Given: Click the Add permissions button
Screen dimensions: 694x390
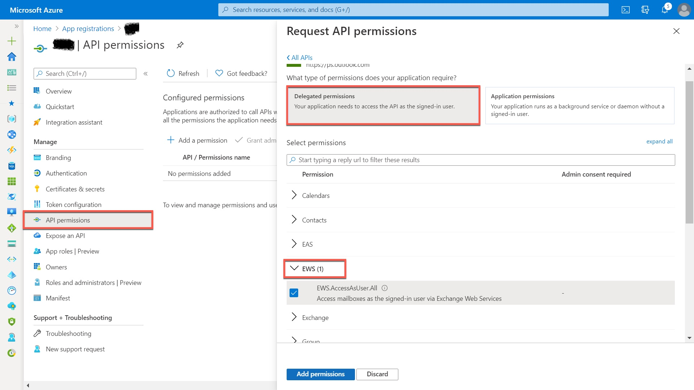Looking at the screenshot, I should [x=320, y=374].
